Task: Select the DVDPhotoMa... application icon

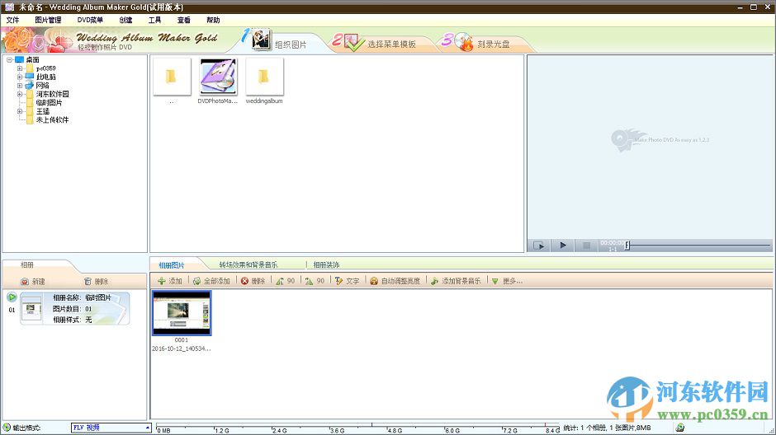Action: tap(218, 77)
